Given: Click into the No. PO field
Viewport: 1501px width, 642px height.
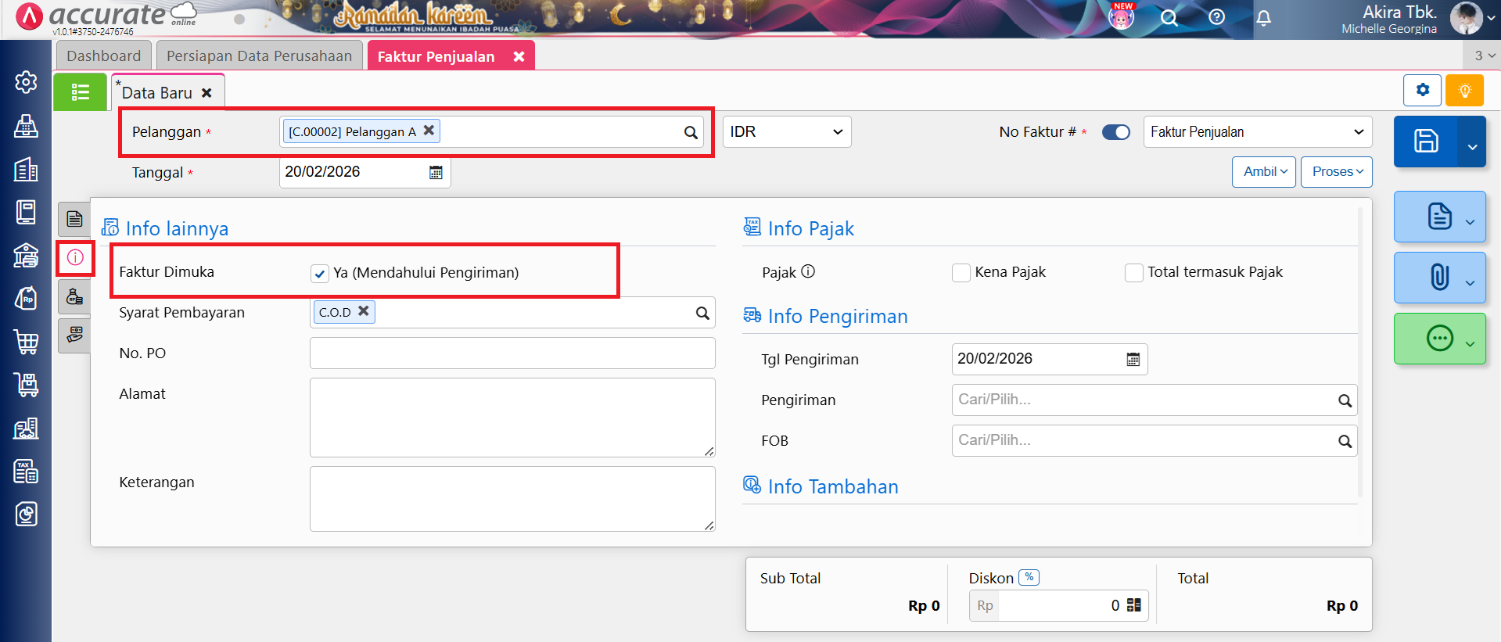Looking at the screenshot, I should click(512, 353).
